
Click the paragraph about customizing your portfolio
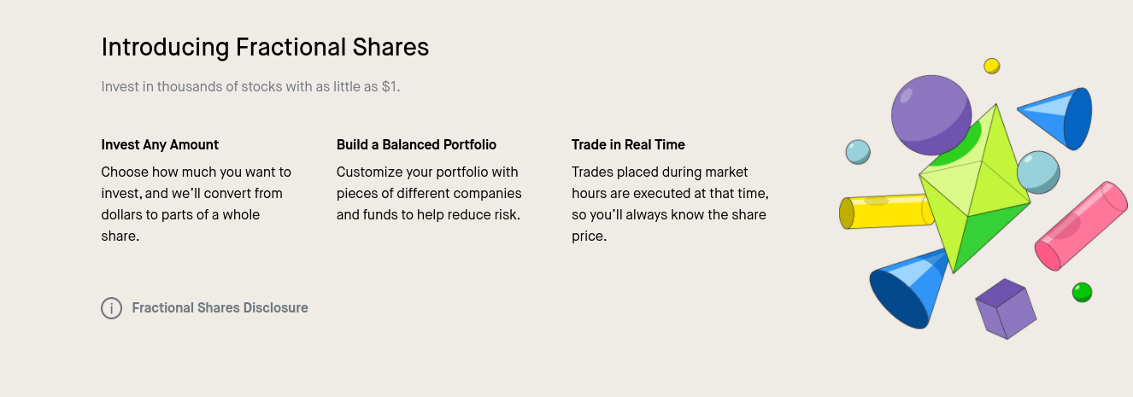[x=429, y=193]
